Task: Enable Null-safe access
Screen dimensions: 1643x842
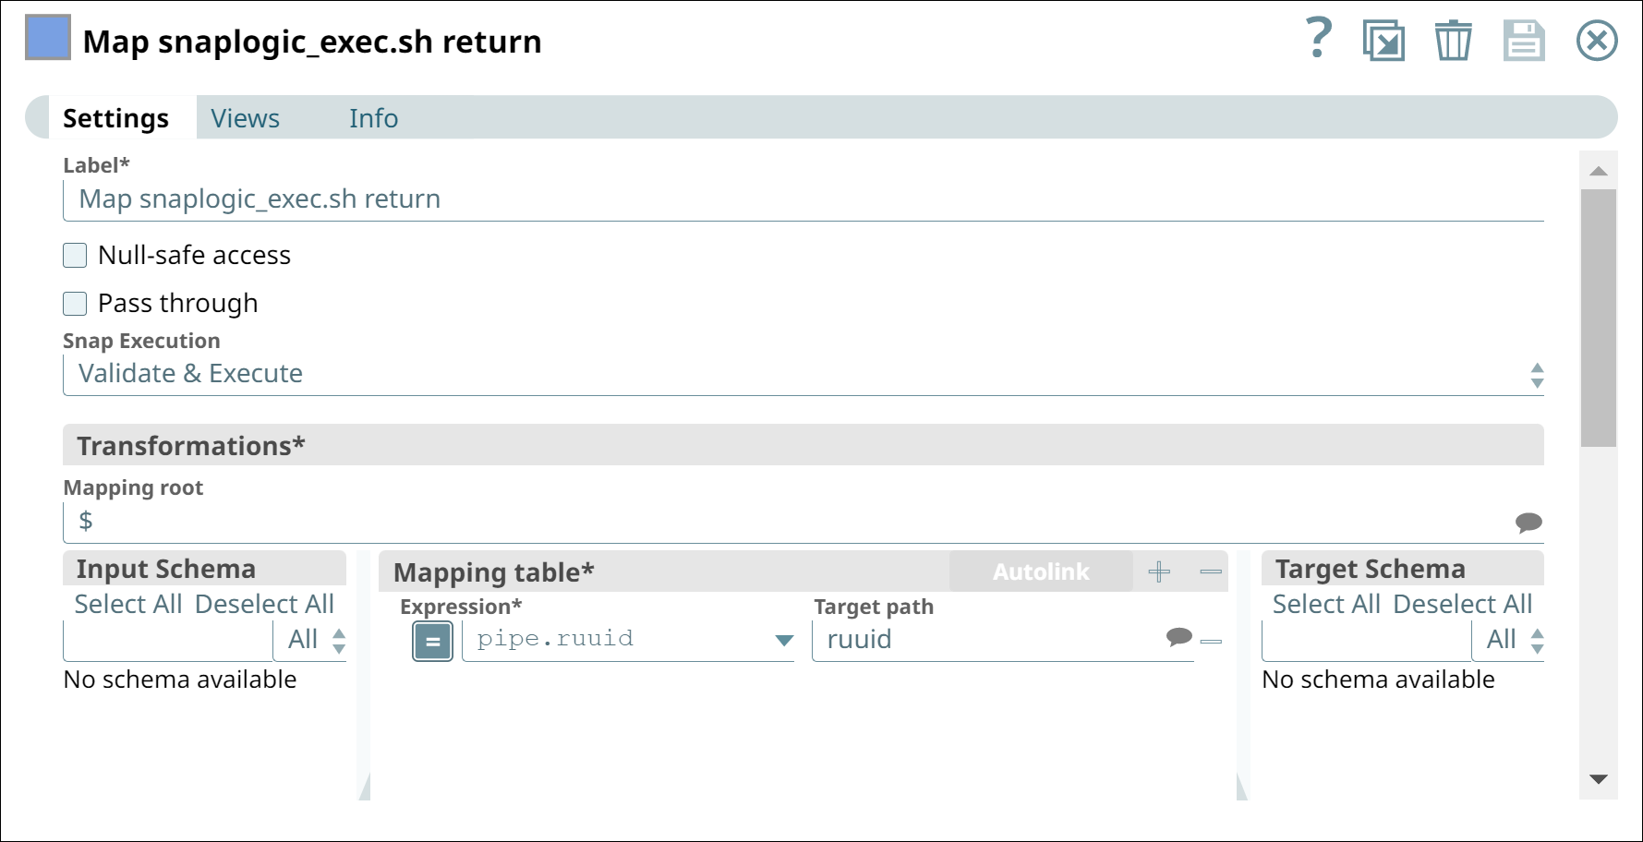Action: coord(74,255)
